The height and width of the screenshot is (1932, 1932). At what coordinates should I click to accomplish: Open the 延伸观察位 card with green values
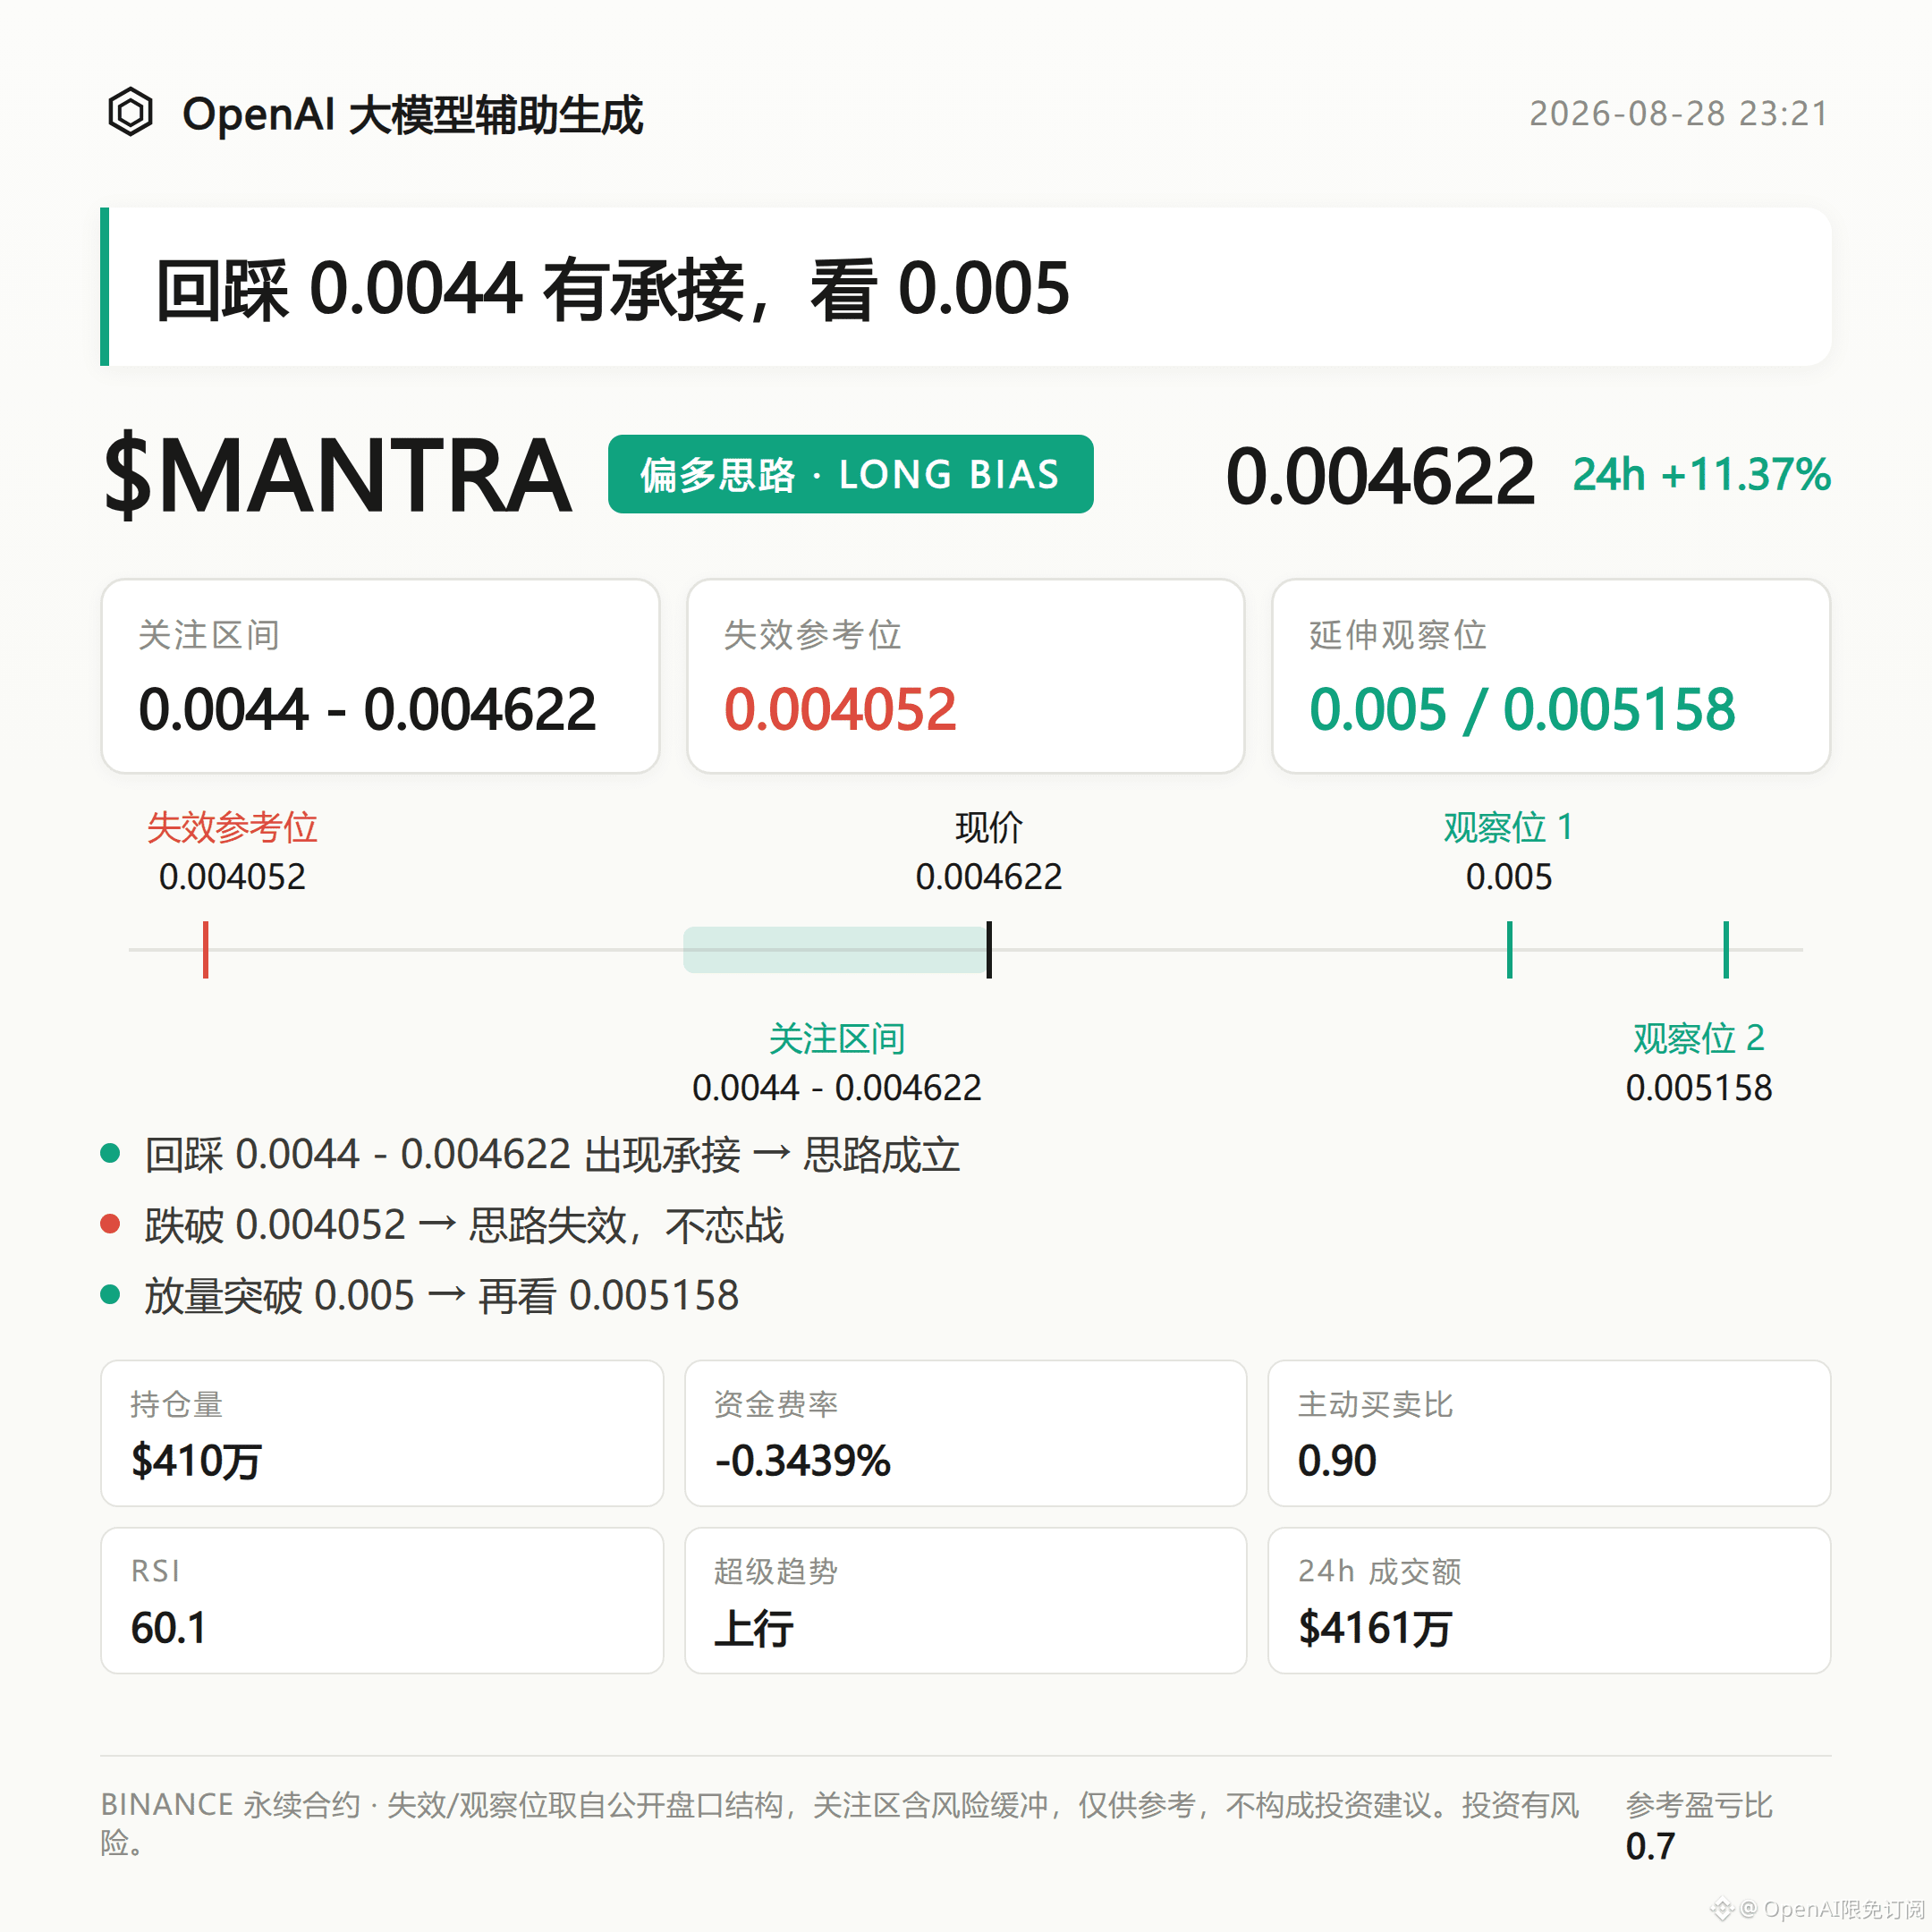[1550, 676]
